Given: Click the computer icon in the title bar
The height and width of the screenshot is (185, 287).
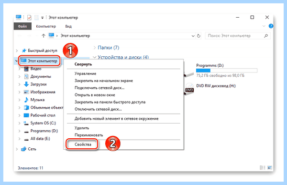Looking at the screenshot, I should (19, 17).
